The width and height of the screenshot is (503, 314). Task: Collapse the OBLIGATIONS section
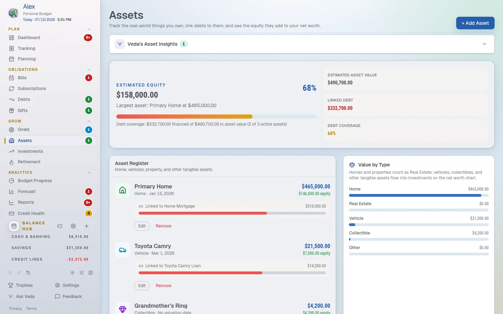(x=89, y=70)
